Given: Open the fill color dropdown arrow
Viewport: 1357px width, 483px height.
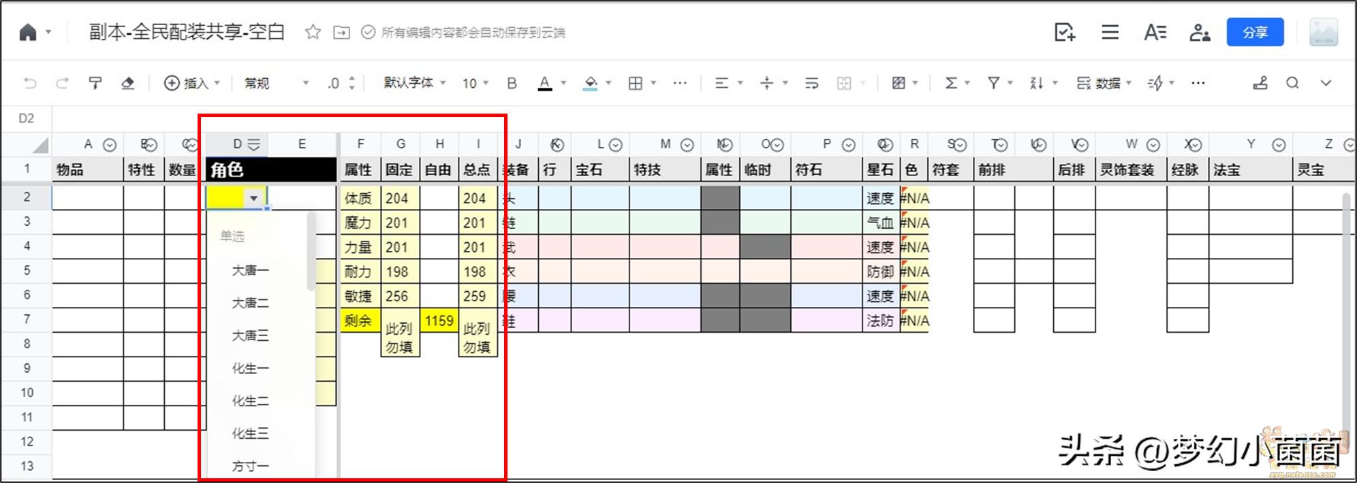Looking at the screenshot, I should (x=608, y=83).
